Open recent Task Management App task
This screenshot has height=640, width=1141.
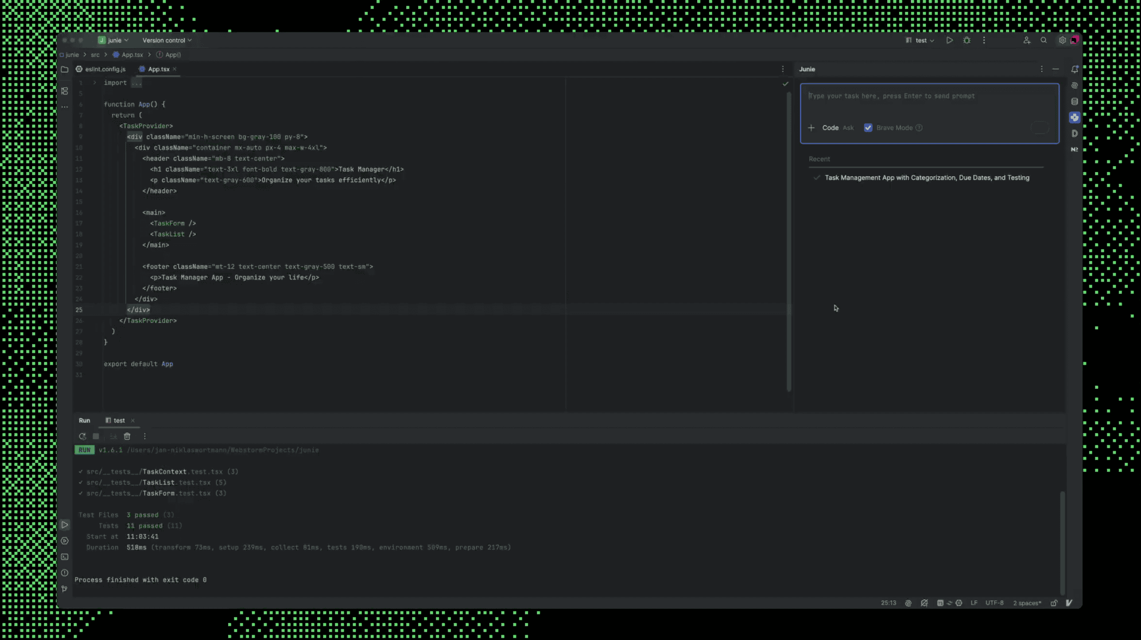927,178
